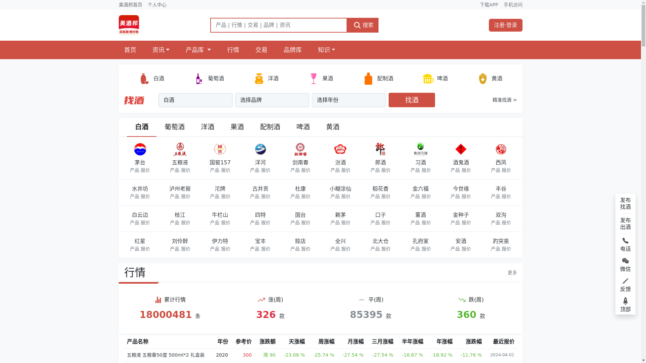
Task: Open the 选择年份 year selector
Action: click(349, 100)
